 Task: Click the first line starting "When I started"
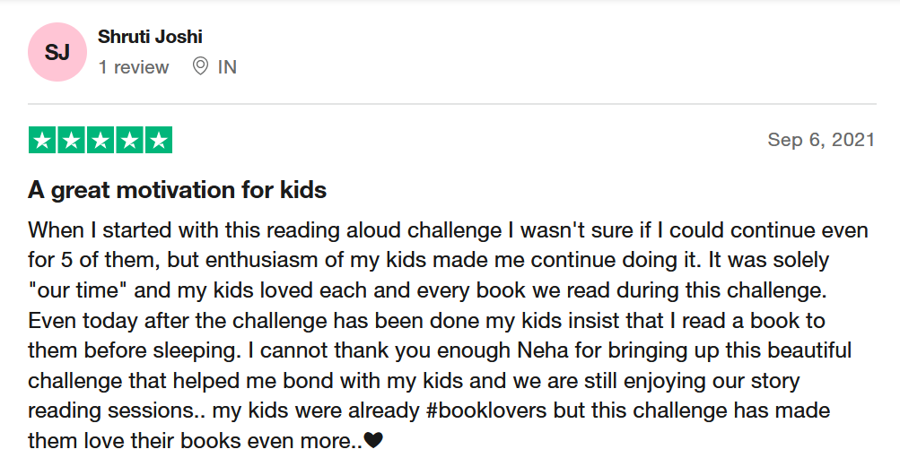[449, 230]
